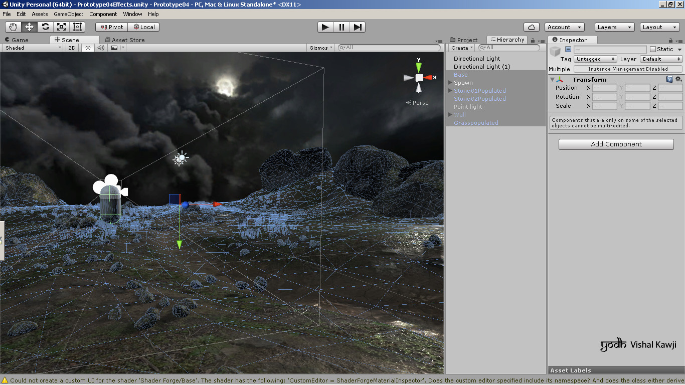685x385 pixels.
Task: Select StoneV2Populated in Hierarchy
Action: (496, 99)
